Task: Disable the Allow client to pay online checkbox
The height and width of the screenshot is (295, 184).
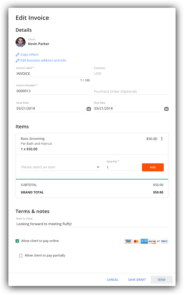Action: coord(17,241)
